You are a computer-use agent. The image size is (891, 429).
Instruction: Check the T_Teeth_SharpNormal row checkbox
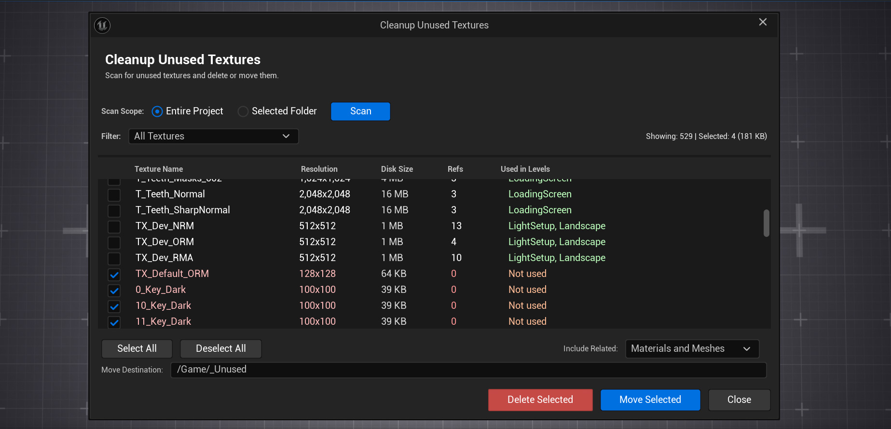pos(114,210)
